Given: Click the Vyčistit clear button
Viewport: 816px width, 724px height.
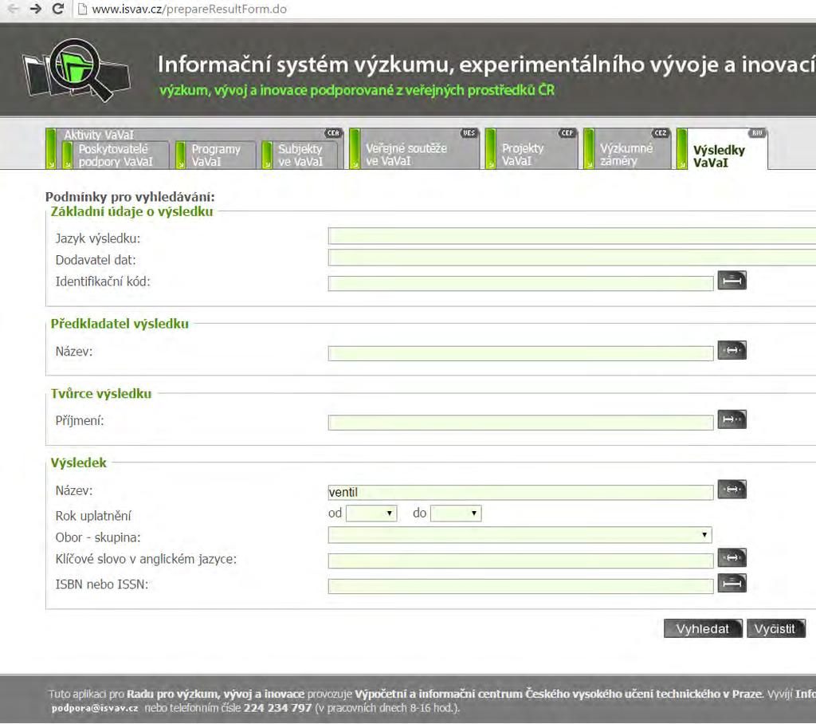Looking at the screenshot, I should 775,628.
